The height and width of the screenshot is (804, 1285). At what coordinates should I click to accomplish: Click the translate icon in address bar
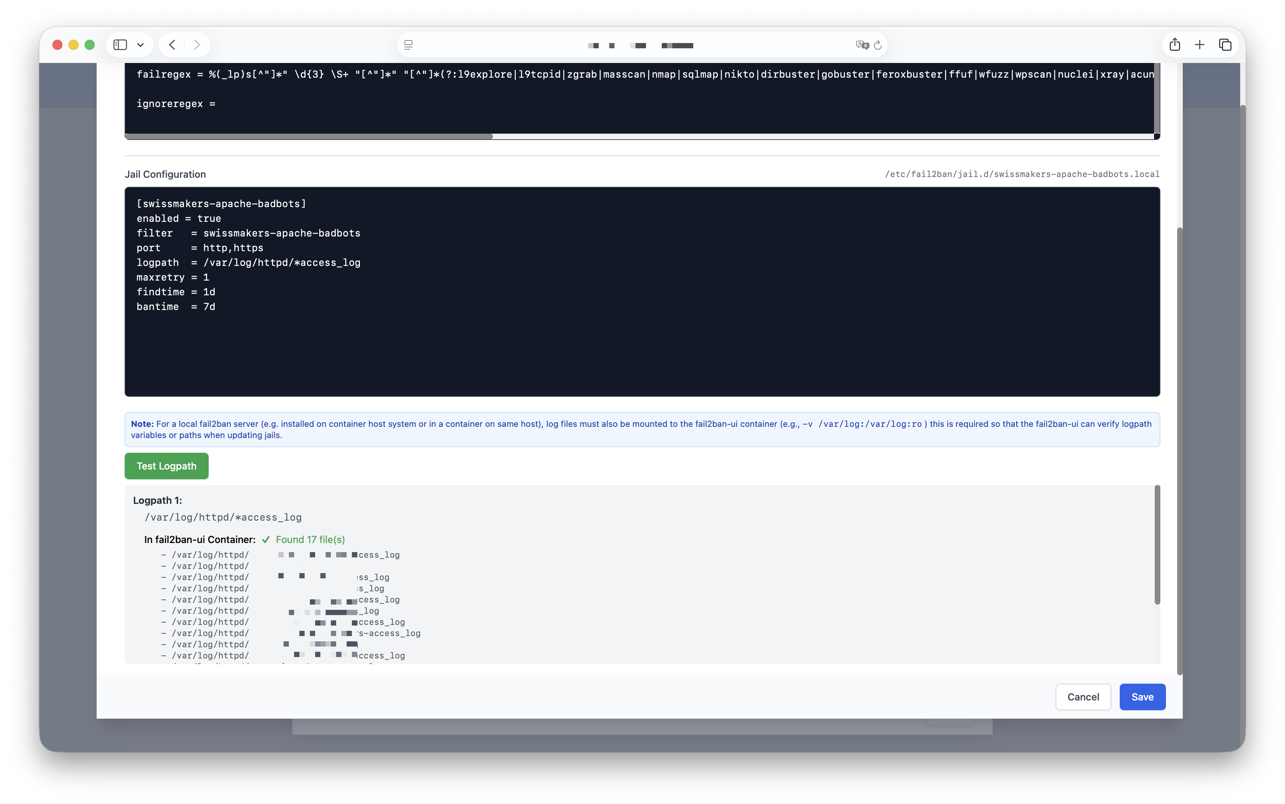coord(862,45)
